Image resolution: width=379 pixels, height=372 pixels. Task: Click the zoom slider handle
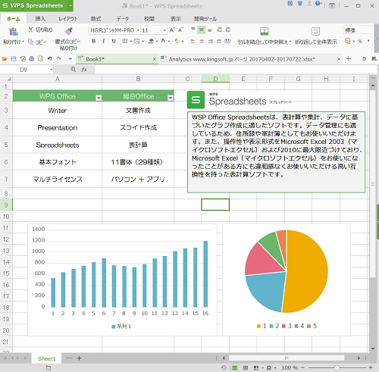(337, 367)
